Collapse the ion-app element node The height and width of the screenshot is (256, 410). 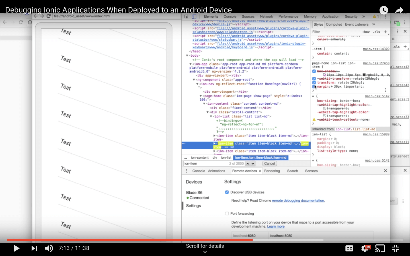[x=190, y=64]
